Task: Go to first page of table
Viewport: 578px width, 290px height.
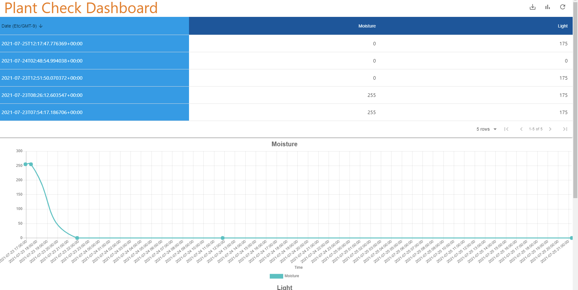Action: [506, 129]
